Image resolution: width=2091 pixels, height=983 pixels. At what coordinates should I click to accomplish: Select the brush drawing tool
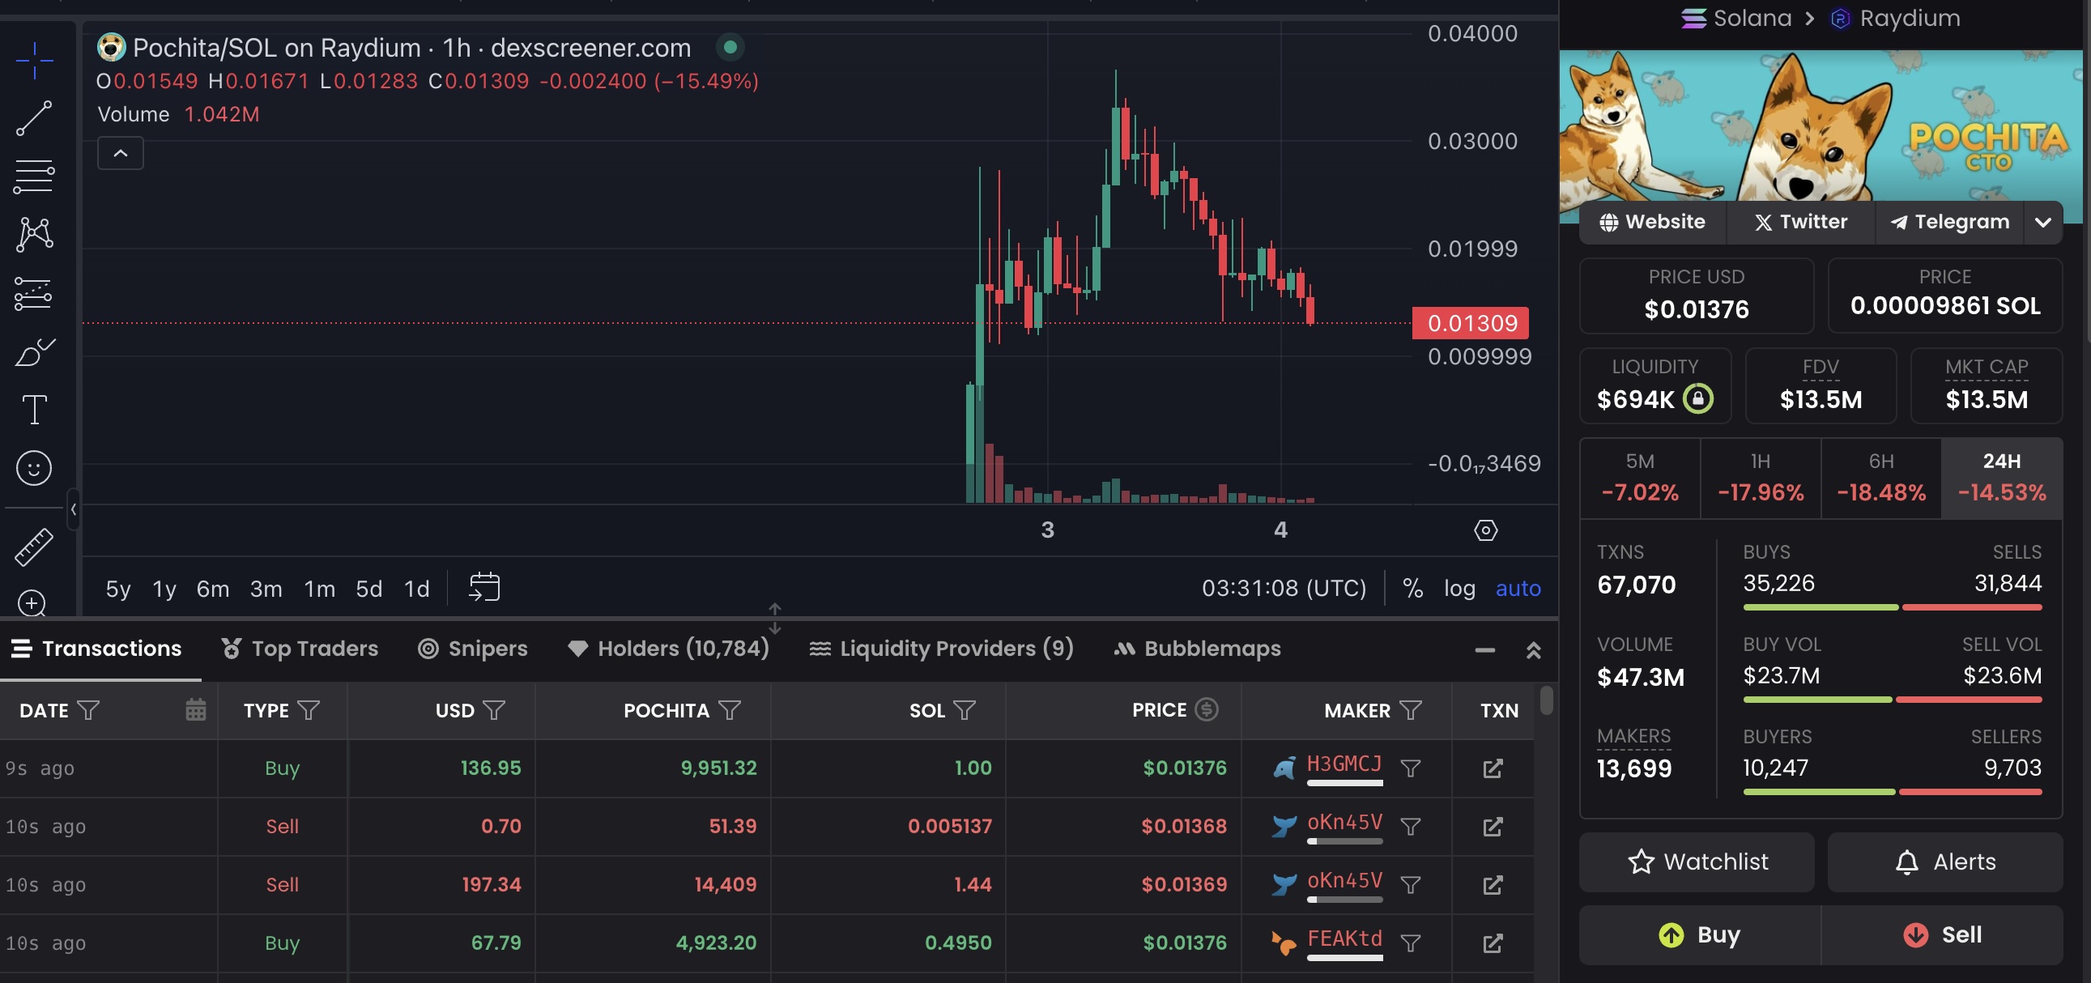(x=34, y=352)
